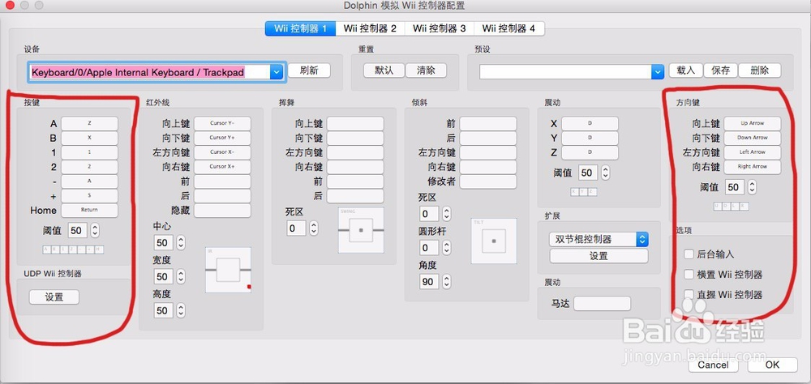The image size is (811, 384).
Task: Click the 挥舞 左方向键 mapping field
Action: click(355, 152)
